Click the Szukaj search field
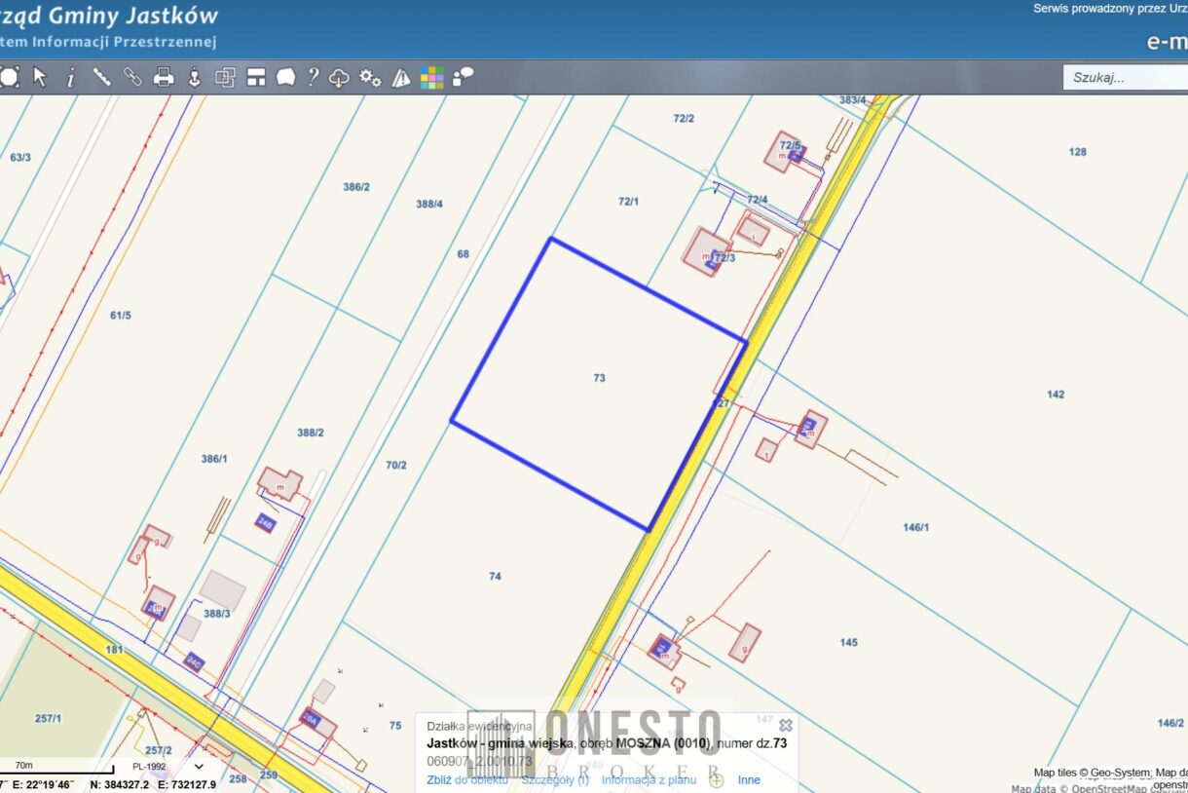The height and width of the screenshot is (793, 1188). click(x=1125, y=78)
